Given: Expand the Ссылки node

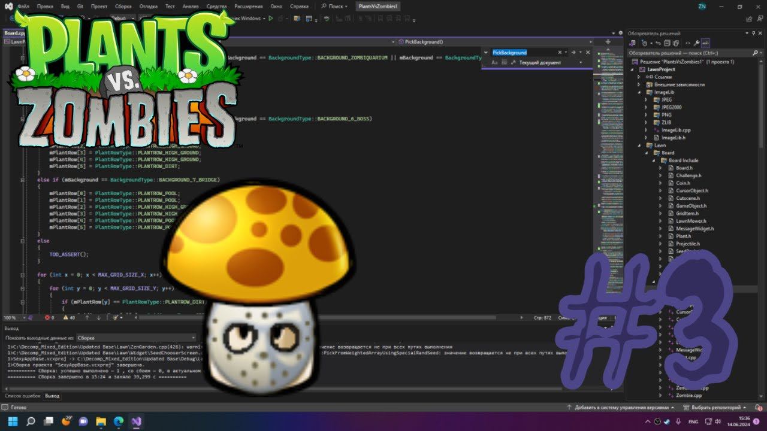Looking at the screenshot, I should (639, 77).
